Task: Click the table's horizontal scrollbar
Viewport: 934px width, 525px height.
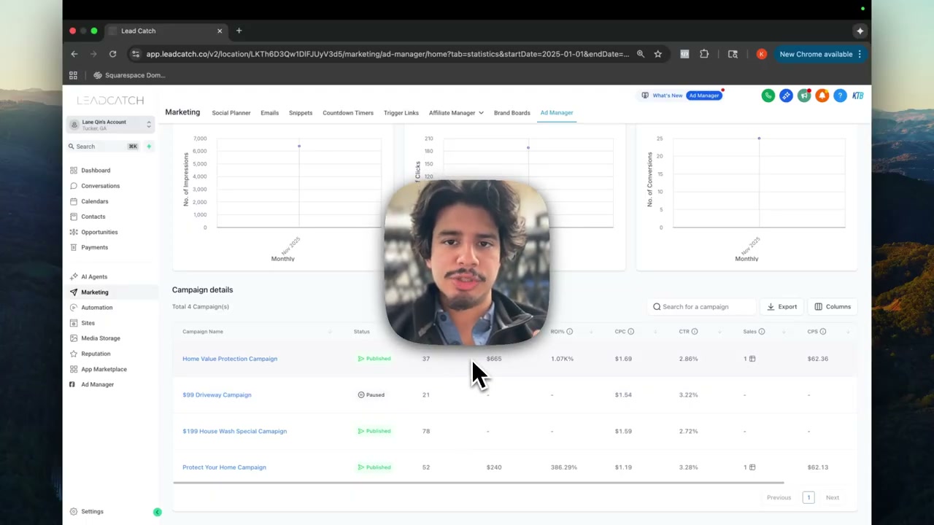Action: (478, 483)
